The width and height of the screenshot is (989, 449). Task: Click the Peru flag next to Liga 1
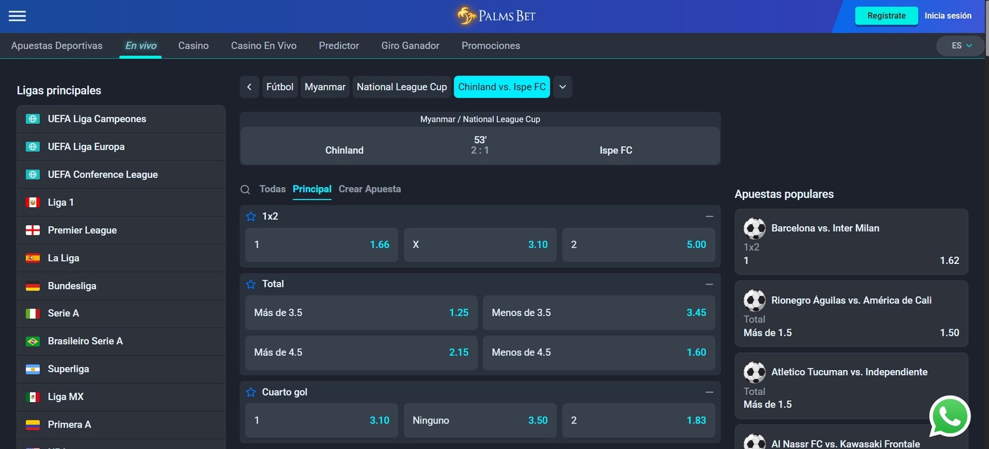pos(33,203)
